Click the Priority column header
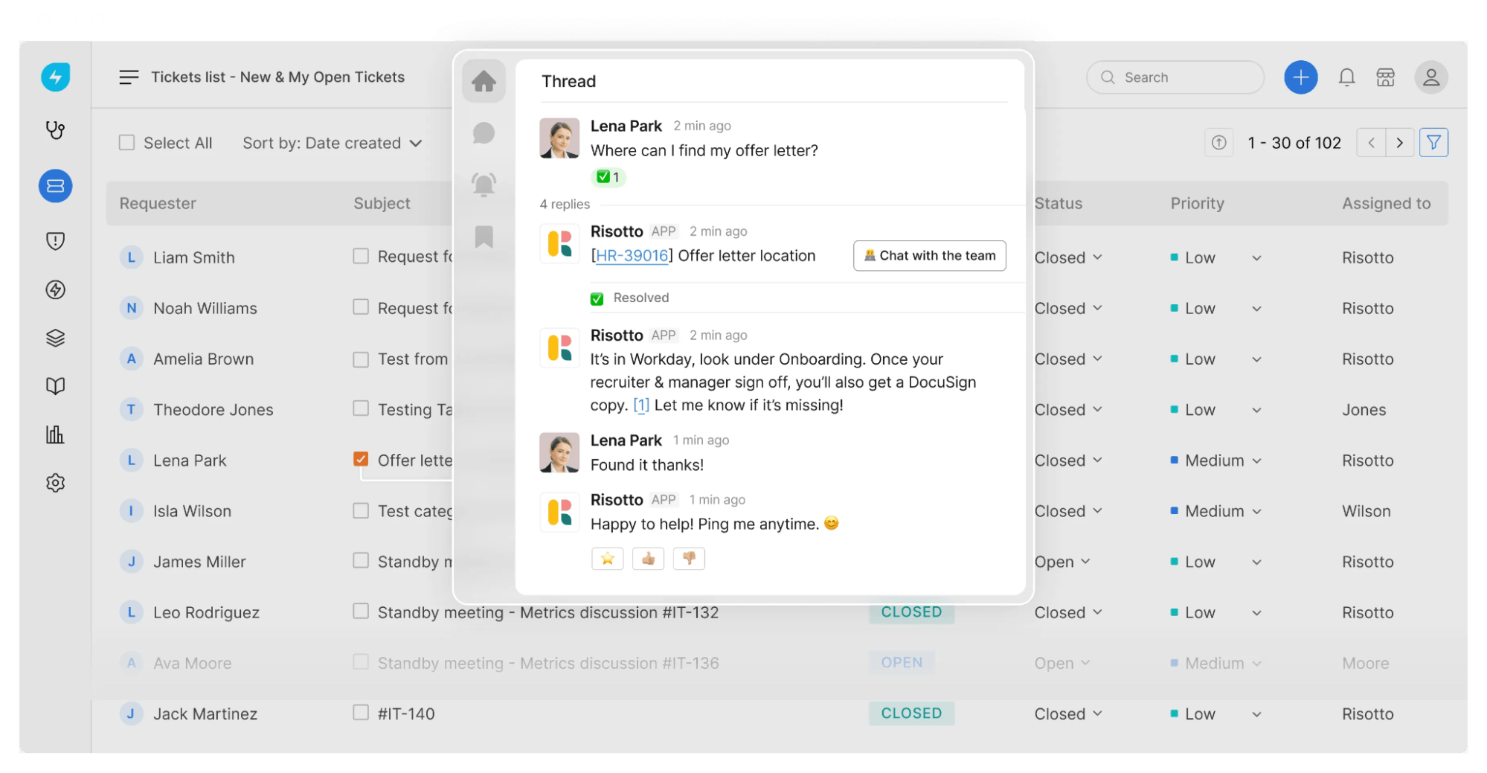 (1197, 203)
